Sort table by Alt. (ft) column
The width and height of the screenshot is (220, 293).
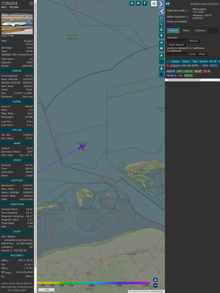click(213, 61)
